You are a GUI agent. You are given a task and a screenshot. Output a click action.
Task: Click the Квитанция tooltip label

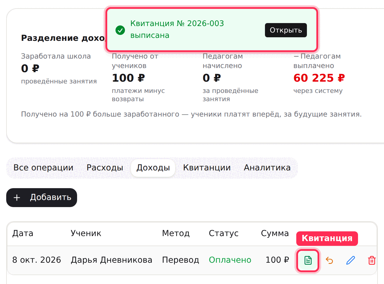click(x=327, y=238)
